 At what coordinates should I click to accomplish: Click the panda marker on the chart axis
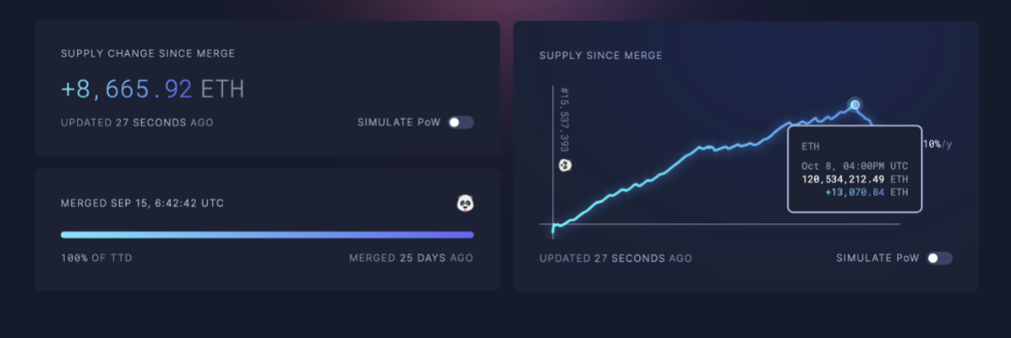coord(565,165)
